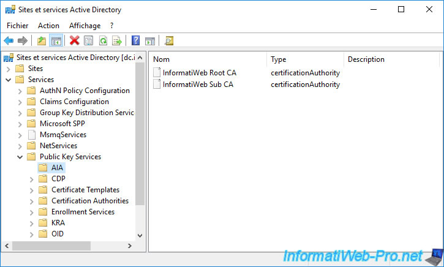Click the AIA folder icon

point(43,168)
